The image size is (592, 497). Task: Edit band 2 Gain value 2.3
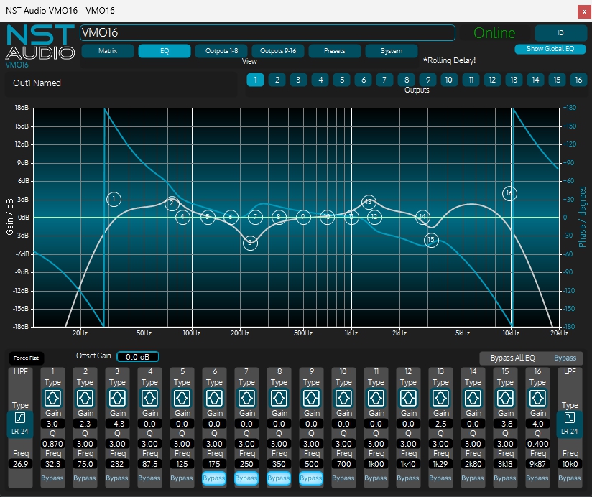click(x=85, y=424)
